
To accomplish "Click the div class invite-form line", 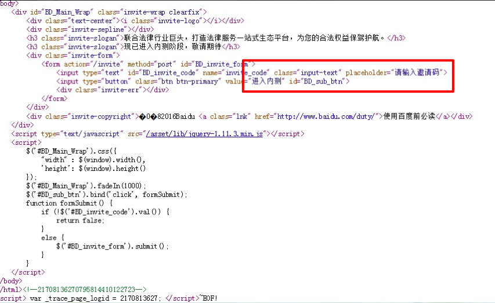I will click(73, 56).
